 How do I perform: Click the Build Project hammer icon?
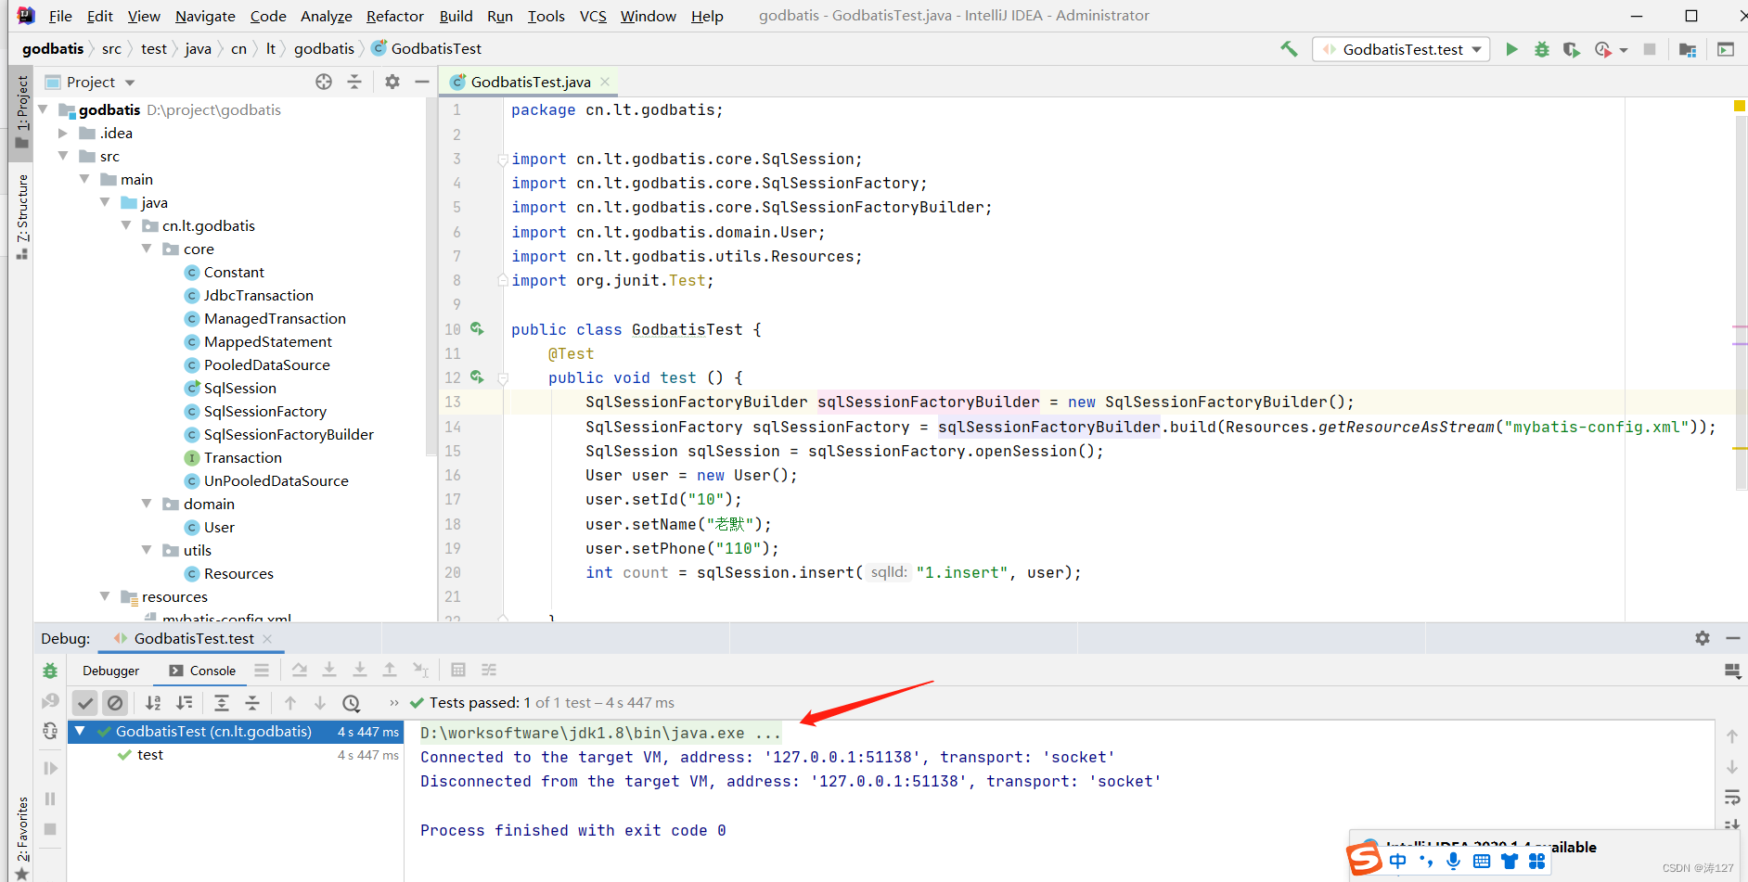point(1289,49)
